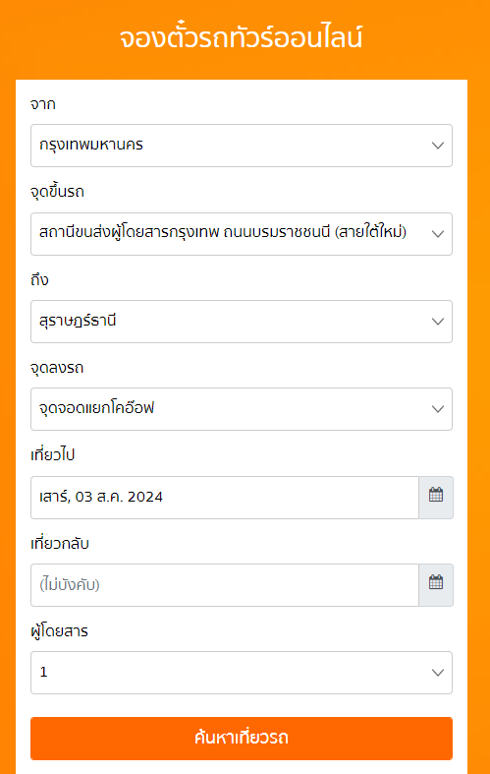This screenshot has height=774, width=490.
Task: Open the calendar icon for เที่ยวไป date
Action: click(436, 497)
